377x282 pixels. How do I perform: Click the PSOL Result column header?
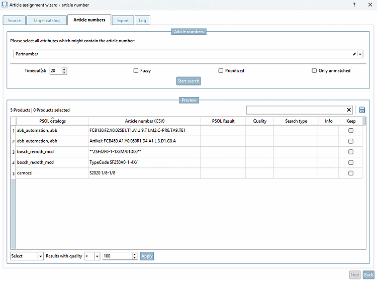click(223, 121)
